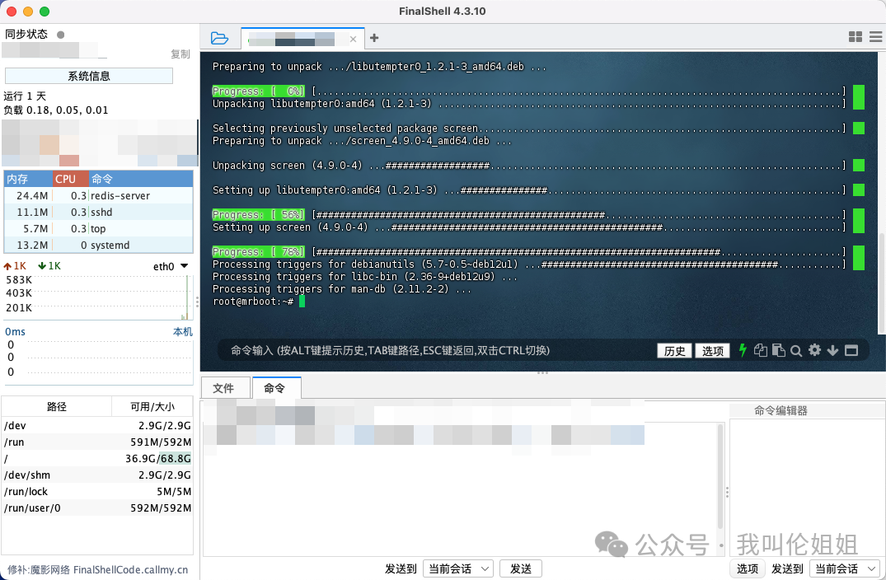This screenshot has height=580, width=886.
Task: Click the 复制 link to copy IP
Action: point(180,54)
